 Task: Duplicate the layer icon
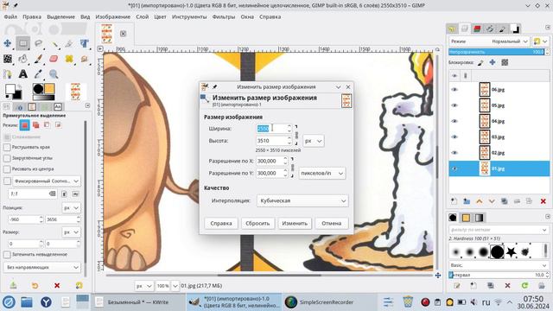click(x=505, y=201)
